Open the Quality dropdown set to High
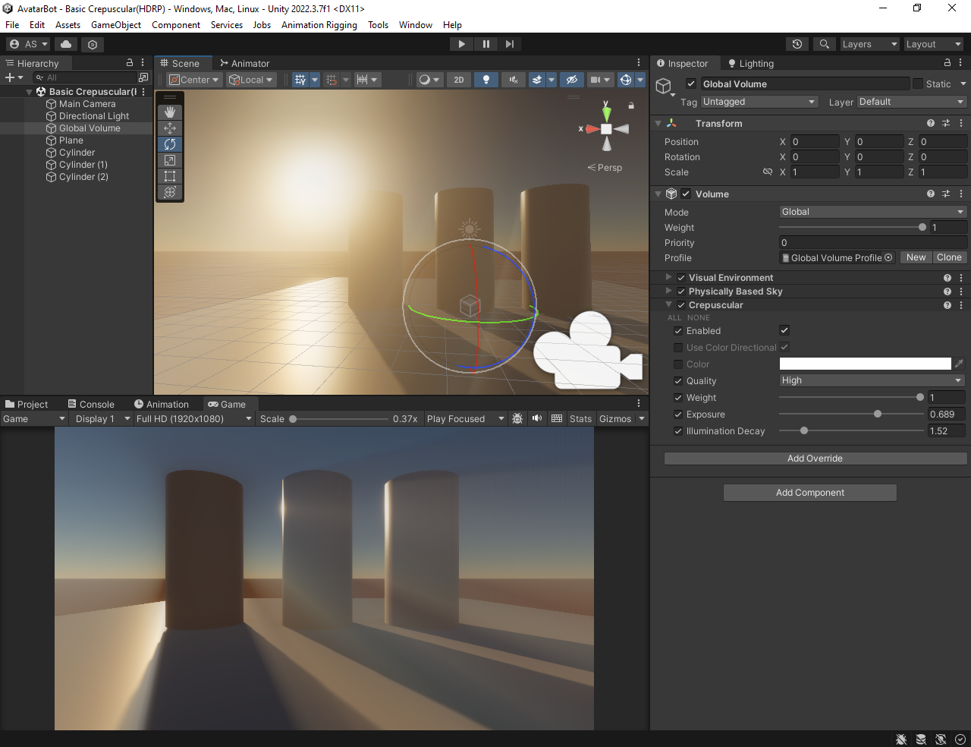Viewport: 971px width, 747px height. (871, 380)
